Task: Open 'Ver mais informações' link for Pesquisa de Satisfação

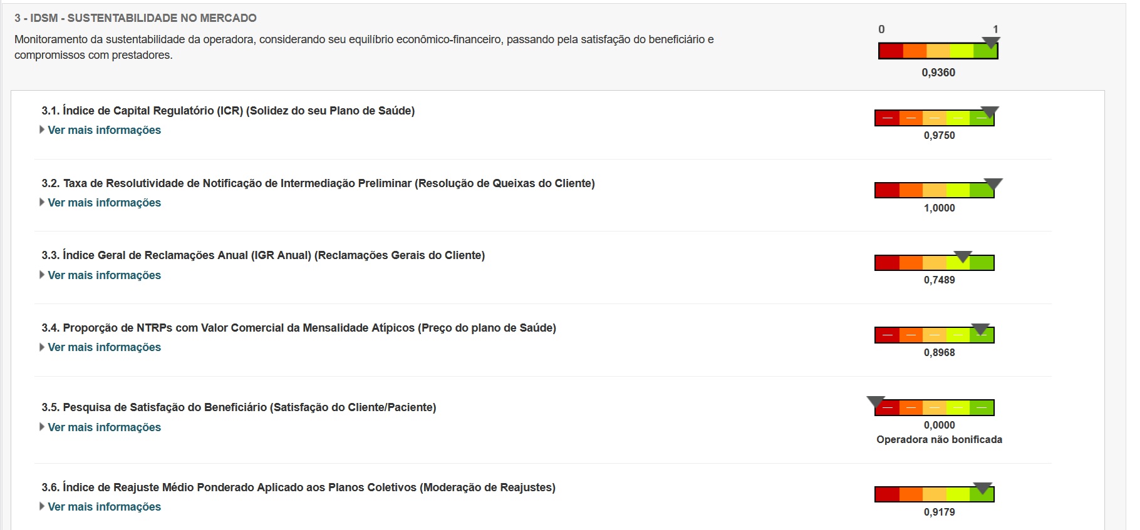Action: pyautogui.click(x=105, y=427)
